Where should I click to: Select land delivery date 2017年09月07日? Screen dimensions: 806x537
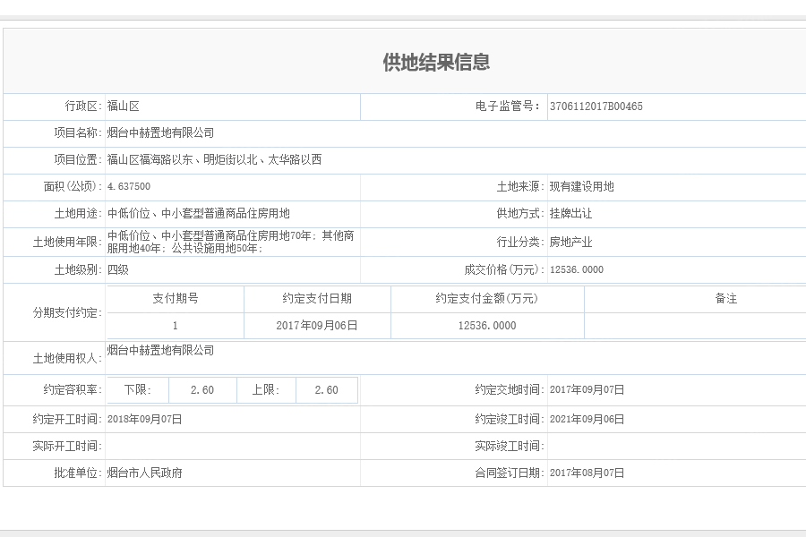(587, 390)
